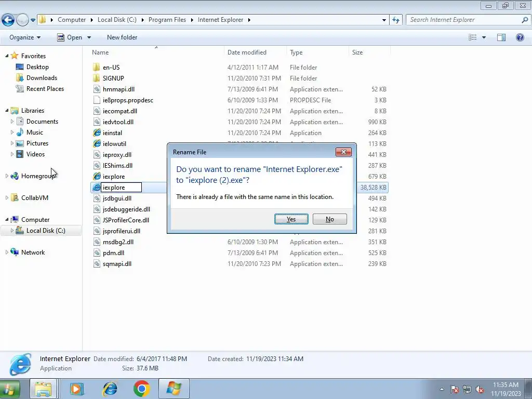Screen dimensions: 532x399
Task: Collapse the Libraries group
Action: coord(7,110)
